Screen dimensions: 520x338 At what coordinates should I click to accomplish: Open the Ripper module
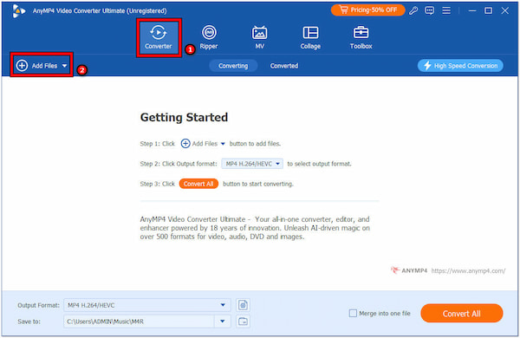(209, 37)
